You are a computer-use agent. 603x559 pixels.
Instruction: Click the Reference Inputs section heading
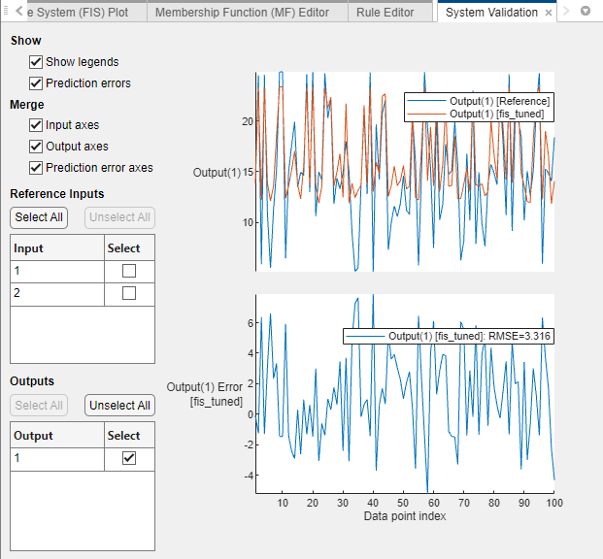[57, 194]
